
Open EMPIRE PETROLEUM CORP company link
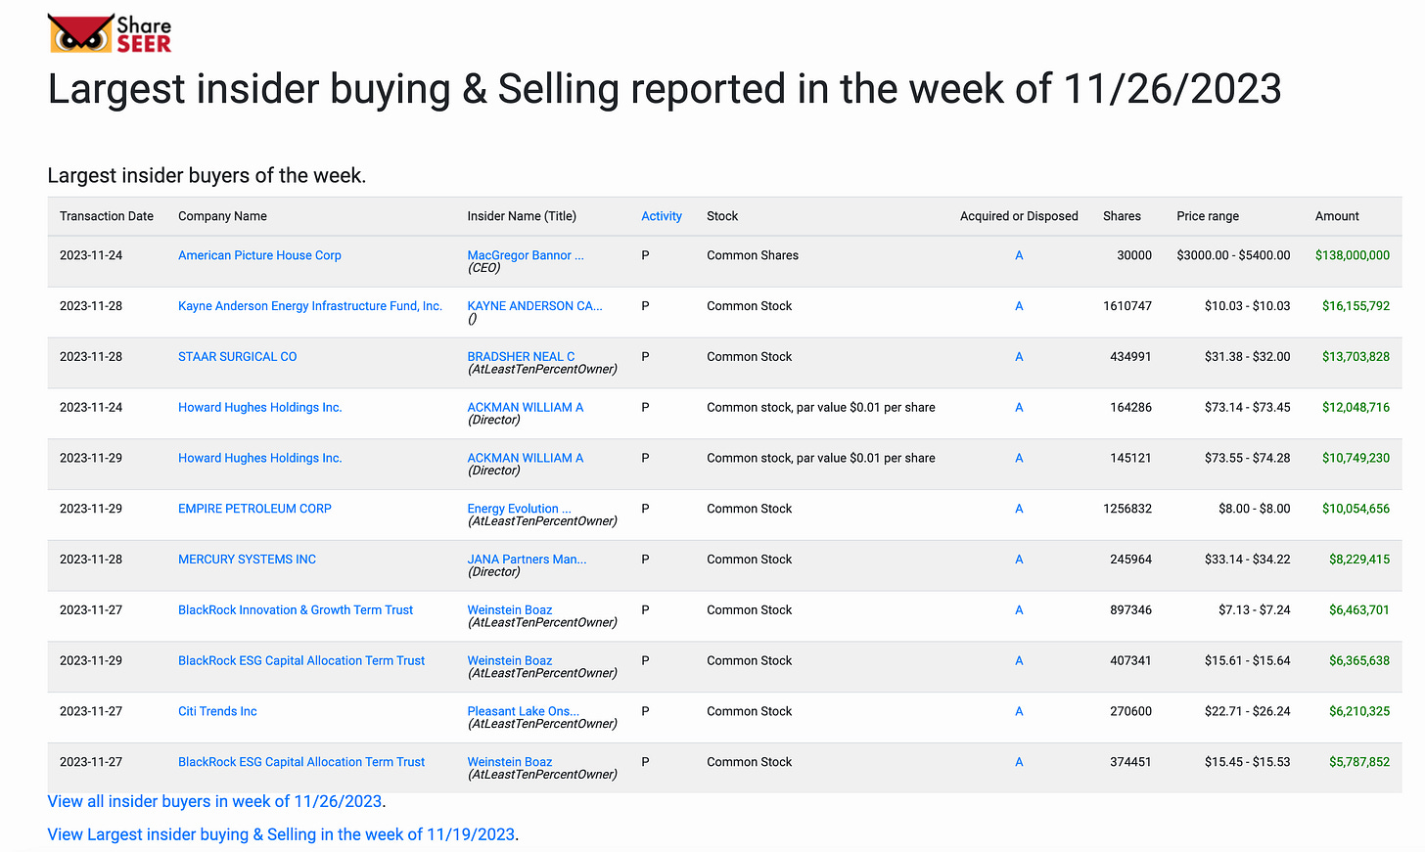pyautogui.click(x=254, y=509)
